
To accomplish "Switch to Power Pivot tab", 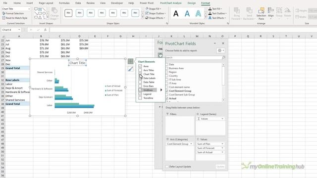I will (147, 3).
